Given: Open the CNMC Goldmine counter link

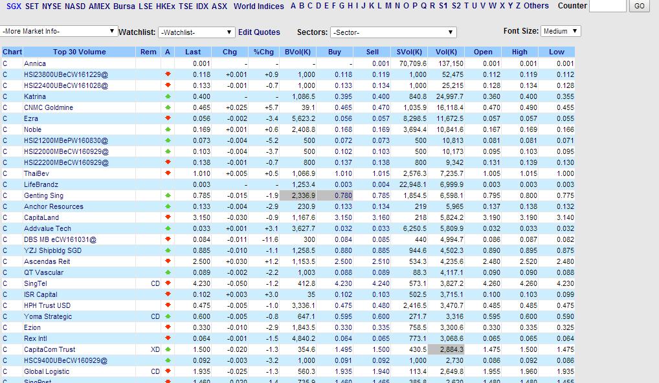Looking at the screenshot, I should (x=49, y=107).
